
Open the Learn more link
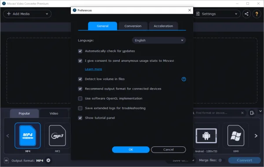[93, 69]
